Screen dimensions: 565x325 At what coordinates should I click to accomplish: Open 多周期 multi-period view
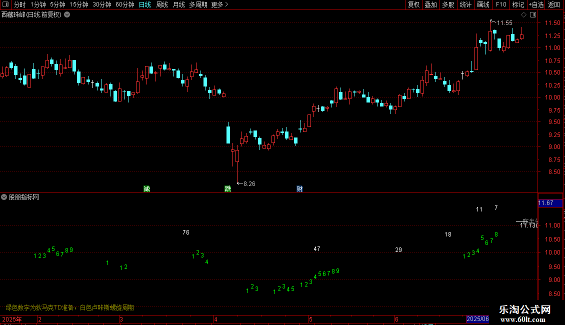[x=198, y=4]
